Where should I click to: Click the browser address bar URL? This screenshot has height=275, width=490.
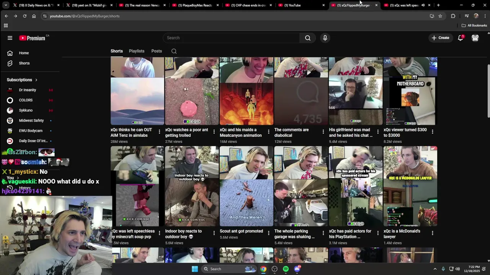point(85,16)
